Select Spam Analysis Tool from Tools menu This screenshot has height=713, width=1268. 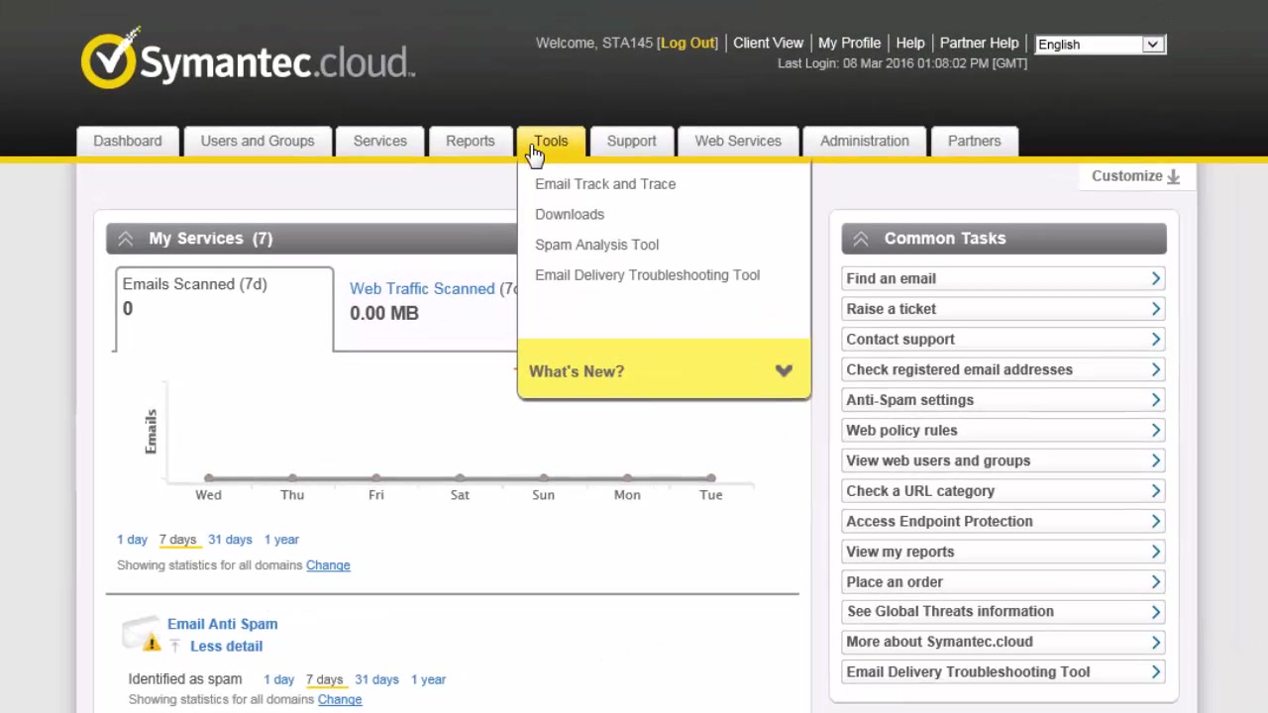pyautogui.click(x=596, y=245)
